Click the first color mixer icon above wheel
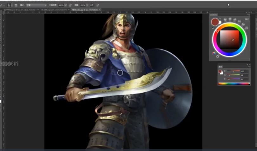 point(225,19)
